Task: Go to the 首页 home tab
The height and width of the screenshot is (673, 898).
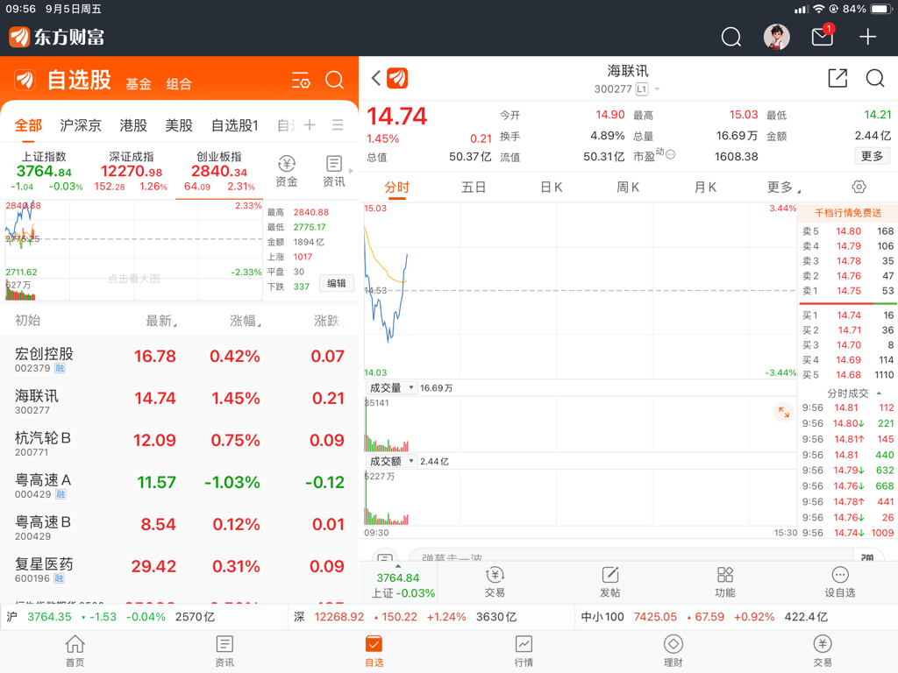Action: tap(75, 651)
